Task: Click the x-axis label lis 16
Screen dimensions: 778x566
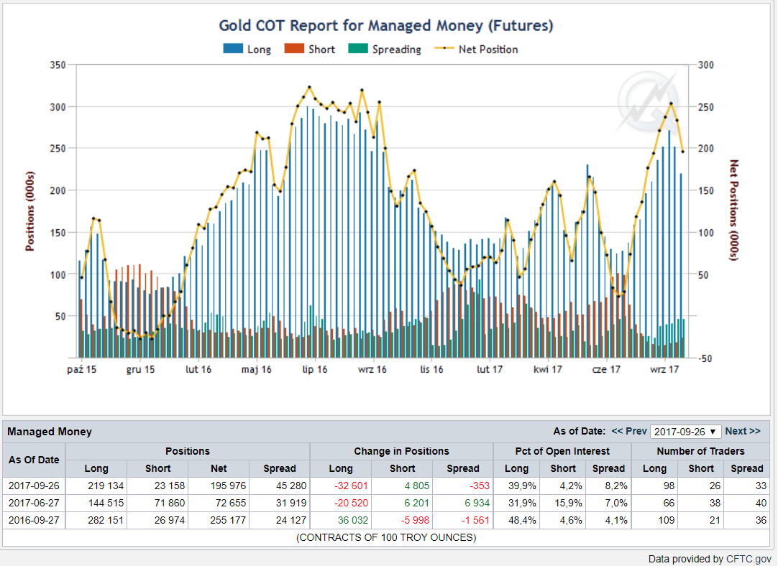Action: pyautogui.click(x=431, y=370)
